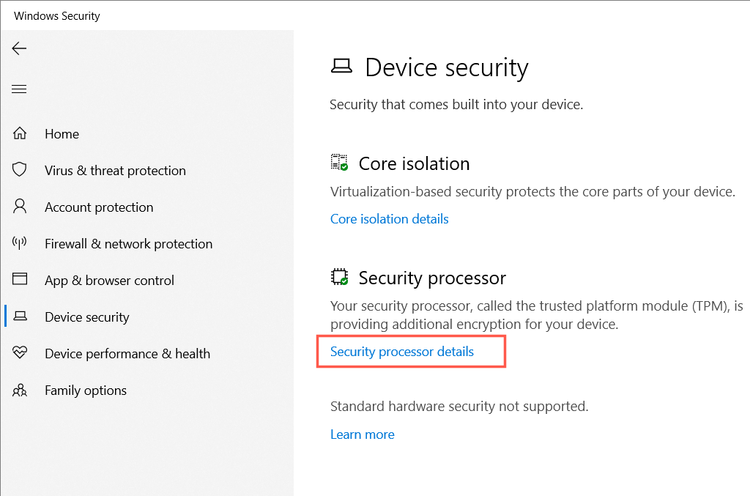Click the Core isolation chip icon
750x496 pixels.
339,163
